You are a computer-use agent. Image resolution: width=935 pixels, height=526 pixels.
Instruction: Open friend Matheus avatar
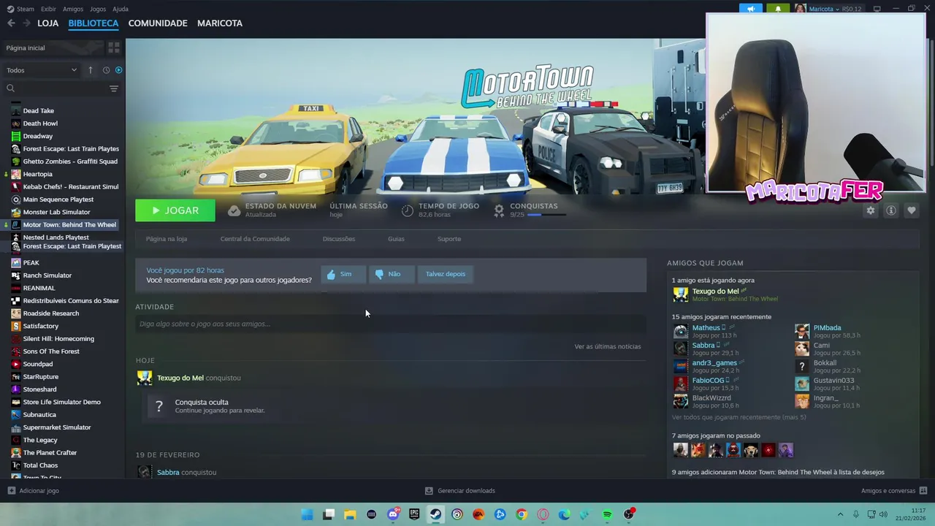coord(680,331)
